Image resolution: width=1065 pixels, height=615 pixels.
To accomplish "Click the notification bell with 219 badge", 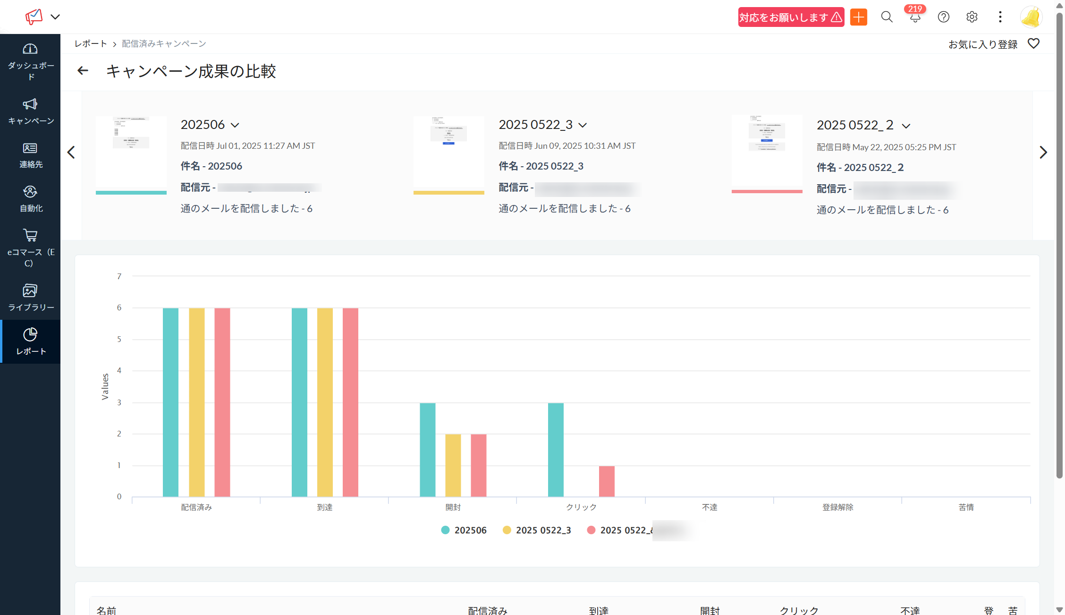I will click(x=915, y=17).
